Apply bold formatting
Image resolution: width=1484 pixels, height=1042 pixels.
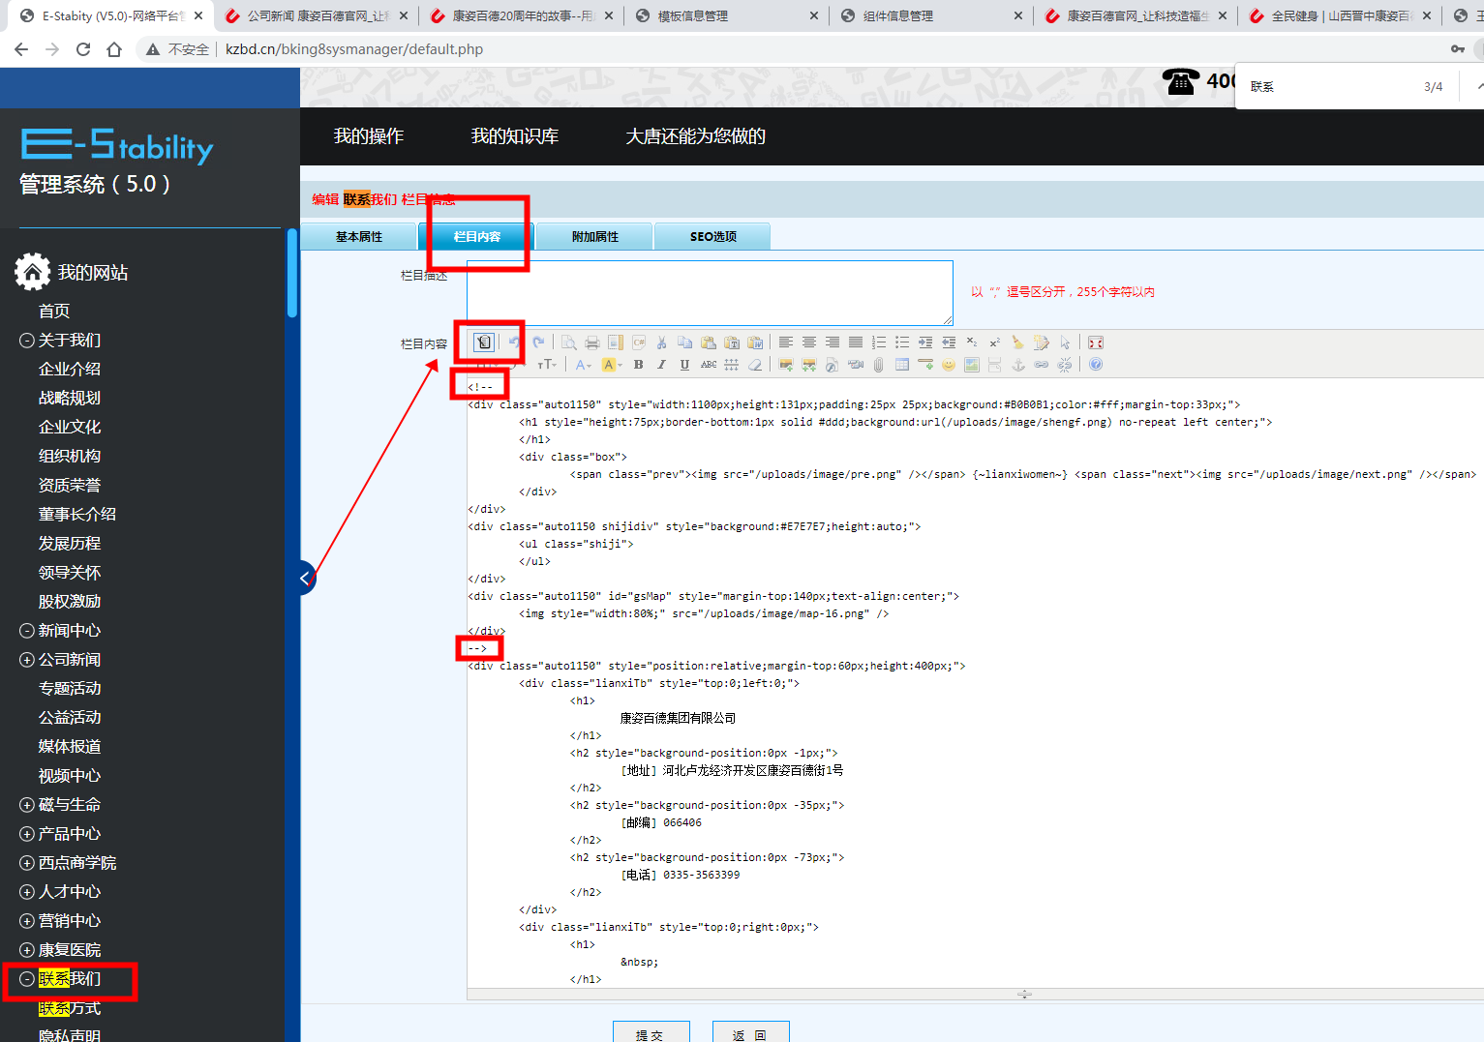pyautogui.click(x=638, y=365)
